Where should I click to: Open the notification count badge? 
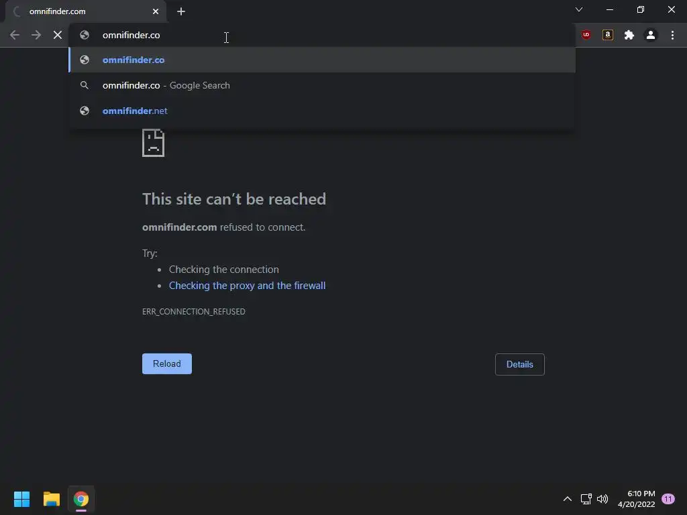click(x=668, y=499)
